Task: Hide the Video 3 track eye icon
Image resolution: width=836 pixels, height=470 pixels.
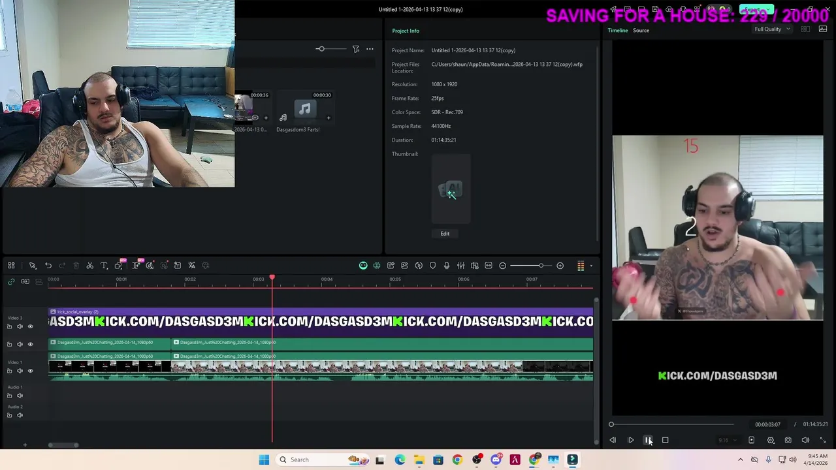Action: 30,326
